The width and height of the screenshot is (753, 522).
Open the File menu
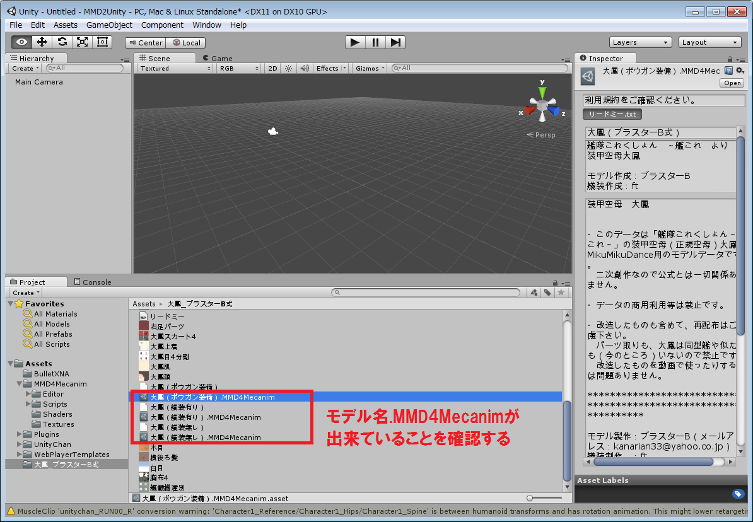coord(16,25)
